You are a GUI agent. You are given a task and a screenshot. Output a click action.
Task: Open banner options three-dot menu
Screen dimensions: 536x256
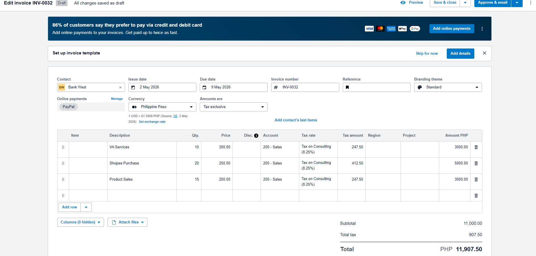[482, 29]
